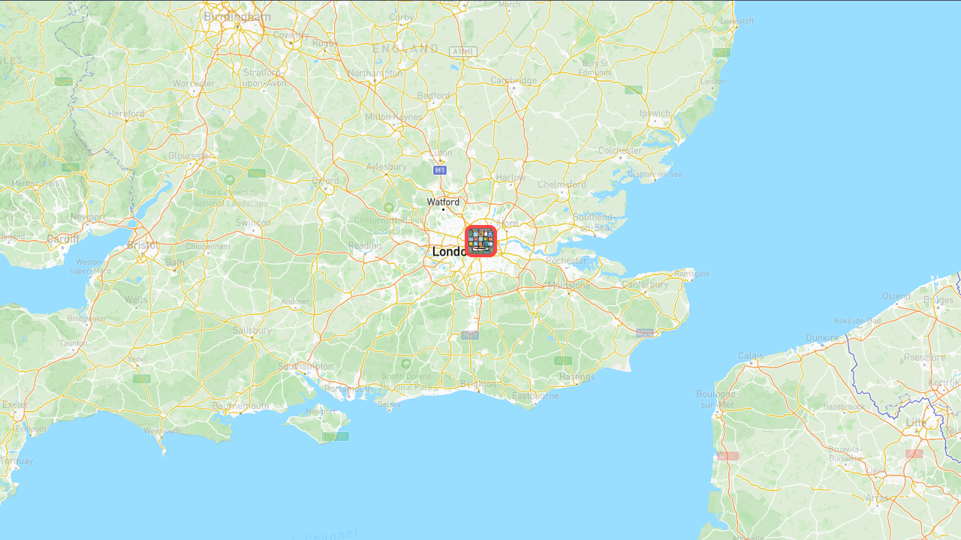The image size is (961, 540).
Task: Click the grey road shield south of London
Action: (x=470, y=335)
